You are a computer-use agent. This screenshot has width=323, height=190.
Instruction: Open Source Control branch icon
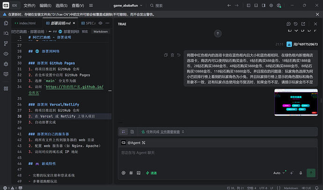point(6,43)
